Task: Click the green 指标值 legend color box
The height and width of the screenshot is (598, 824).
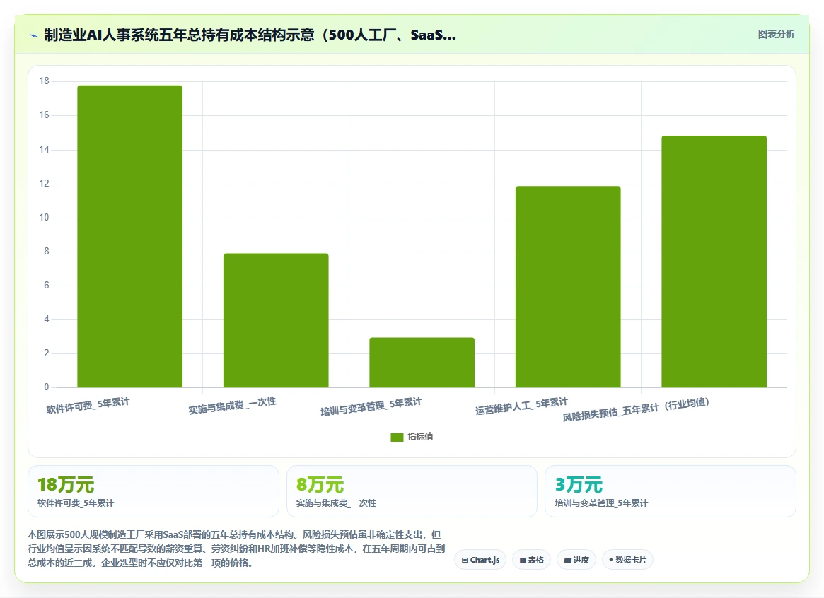Action: (x=397, y=438)
